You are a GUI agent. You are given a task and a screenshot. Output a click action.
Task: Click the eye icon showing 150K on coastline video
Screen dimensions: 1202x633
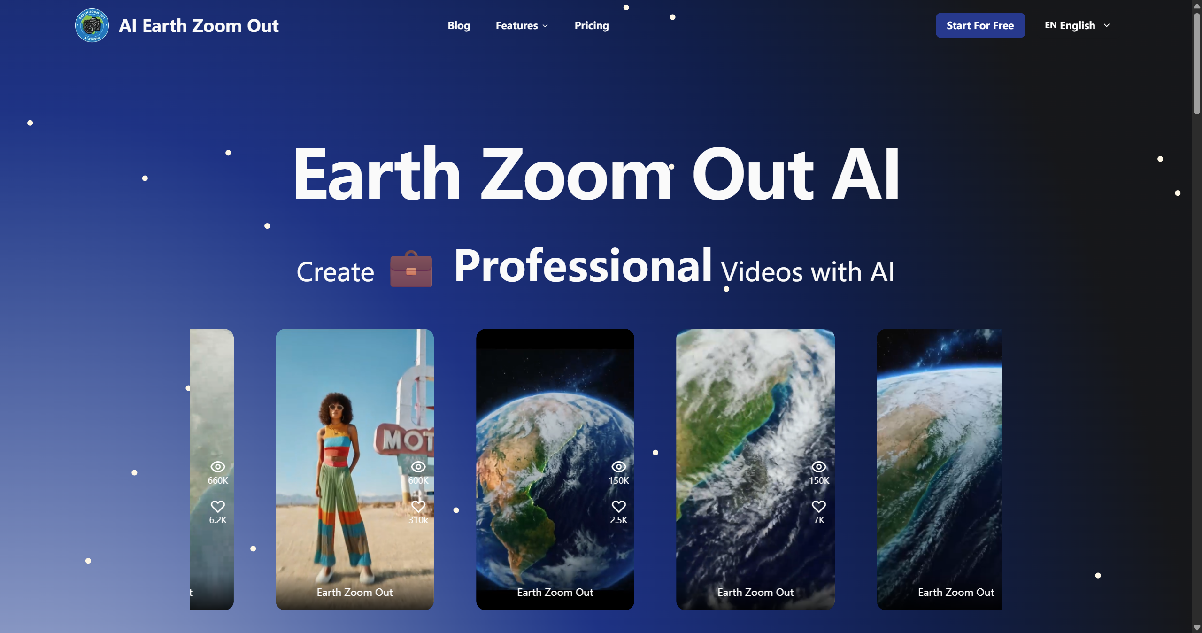pos(819,466)
